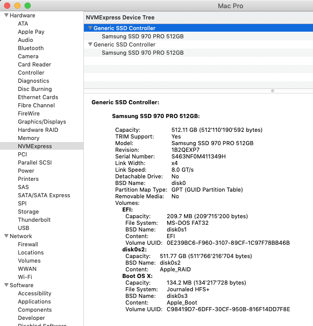Image resolution: width=313 pixels, height=326 pixels.
Task: Click EFI Volume UUID 0E239BC6 value
Action: coord(228,243)
